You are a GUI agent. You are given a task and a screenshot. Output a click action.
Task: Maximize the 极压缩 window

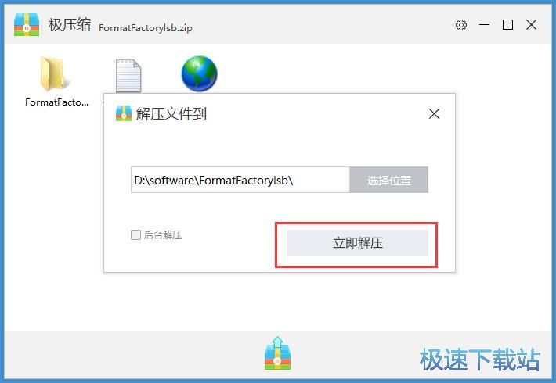coord(507,25)
